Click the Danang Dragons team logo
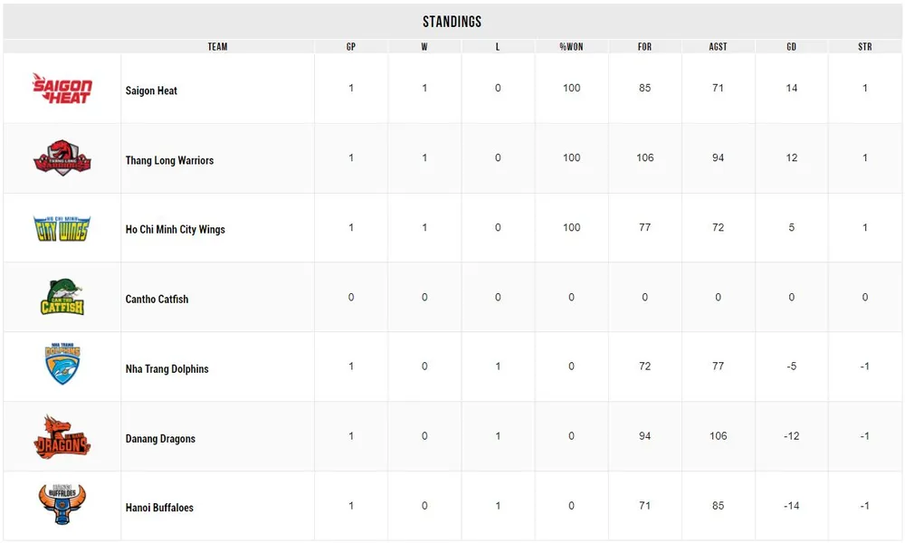Viewport: 905px width, 543px height. (62, 436)
